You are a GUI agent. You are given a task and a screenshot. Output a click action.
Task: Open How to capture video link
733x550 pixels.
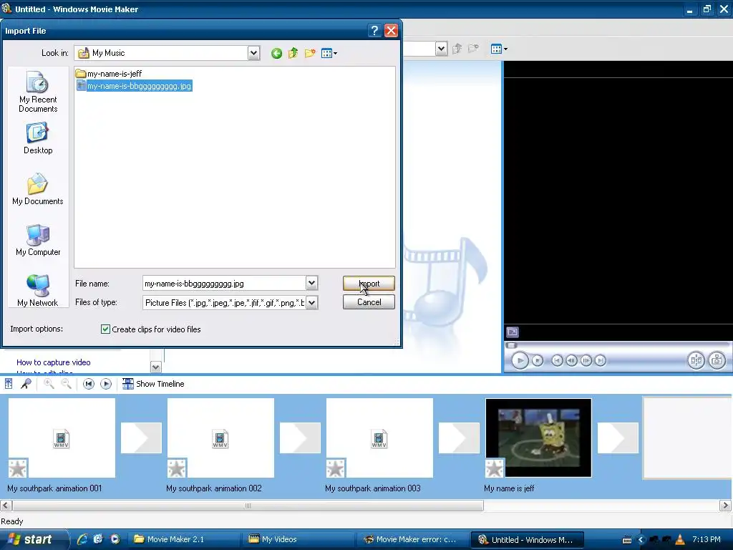(53, 362)
